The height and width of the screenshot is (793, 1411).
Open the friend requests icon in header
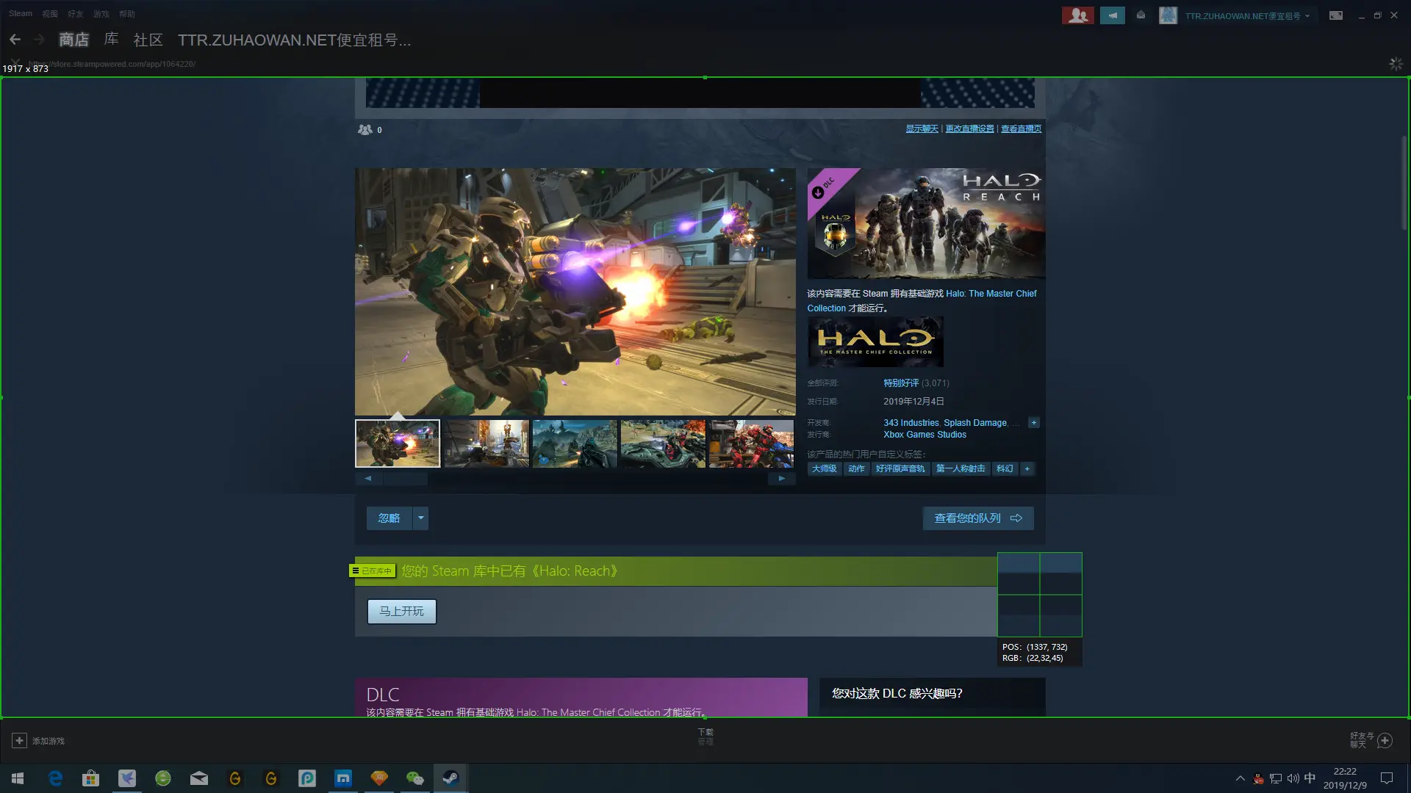tap(1077, 15)
